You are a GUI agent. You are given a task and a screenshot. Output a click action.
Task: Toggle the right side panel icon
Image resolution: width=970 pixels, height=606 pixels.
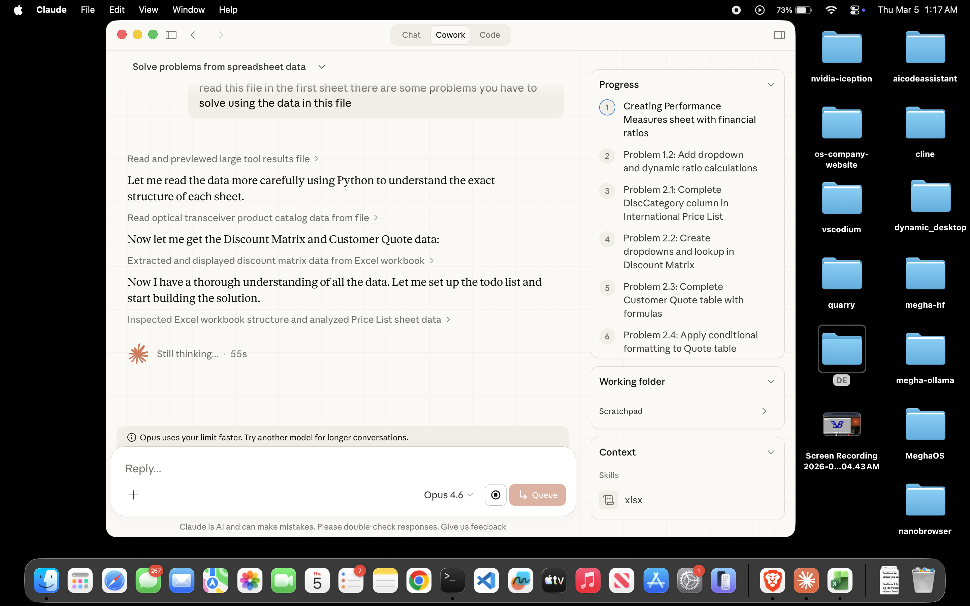[x=779, y=35]
